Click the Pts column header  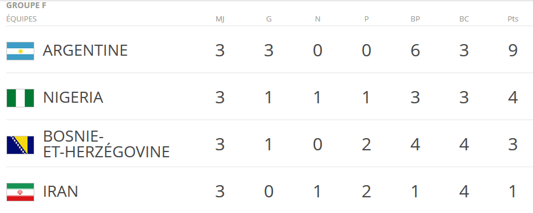[513, 19]
